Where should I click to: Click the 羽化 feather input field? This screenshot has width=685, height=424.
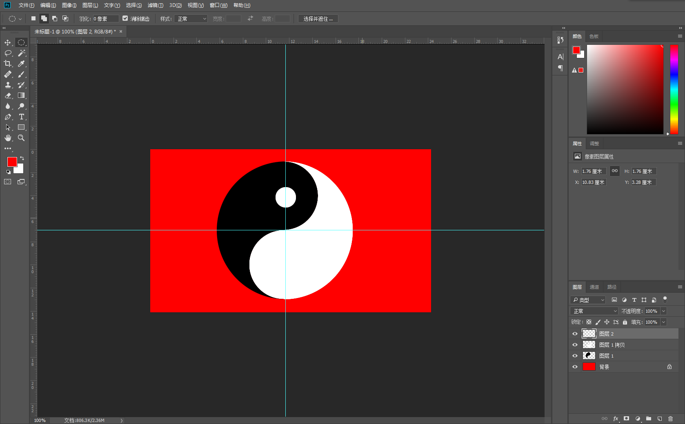click(106, 19)
